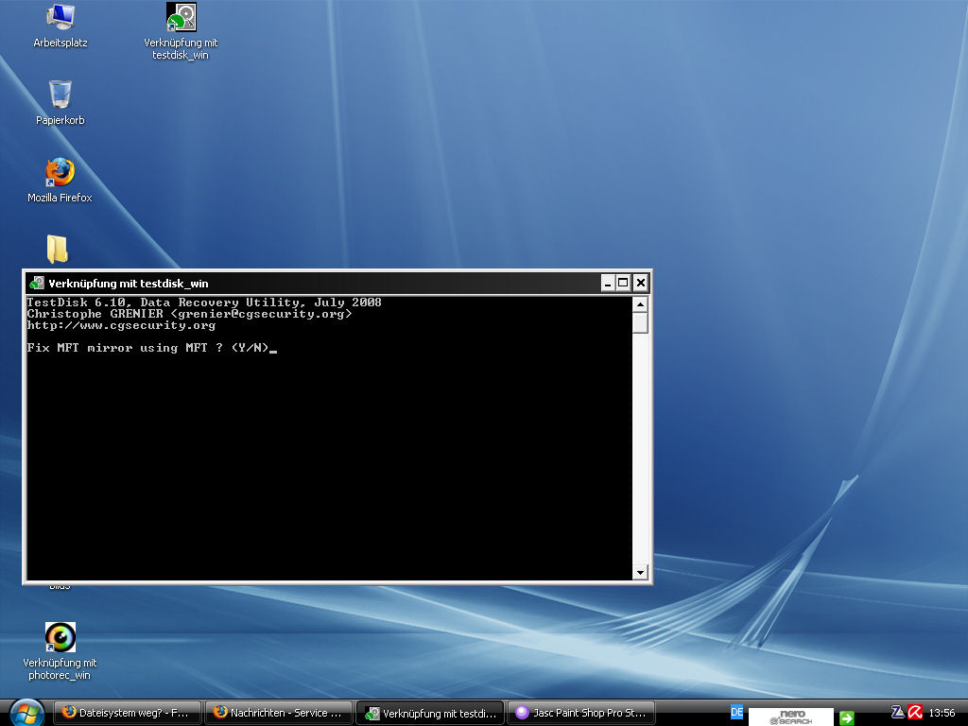Viewport: 968px width, 726px height.
Task: Open the Windows Start orb
Action: [x=26, y=713]
